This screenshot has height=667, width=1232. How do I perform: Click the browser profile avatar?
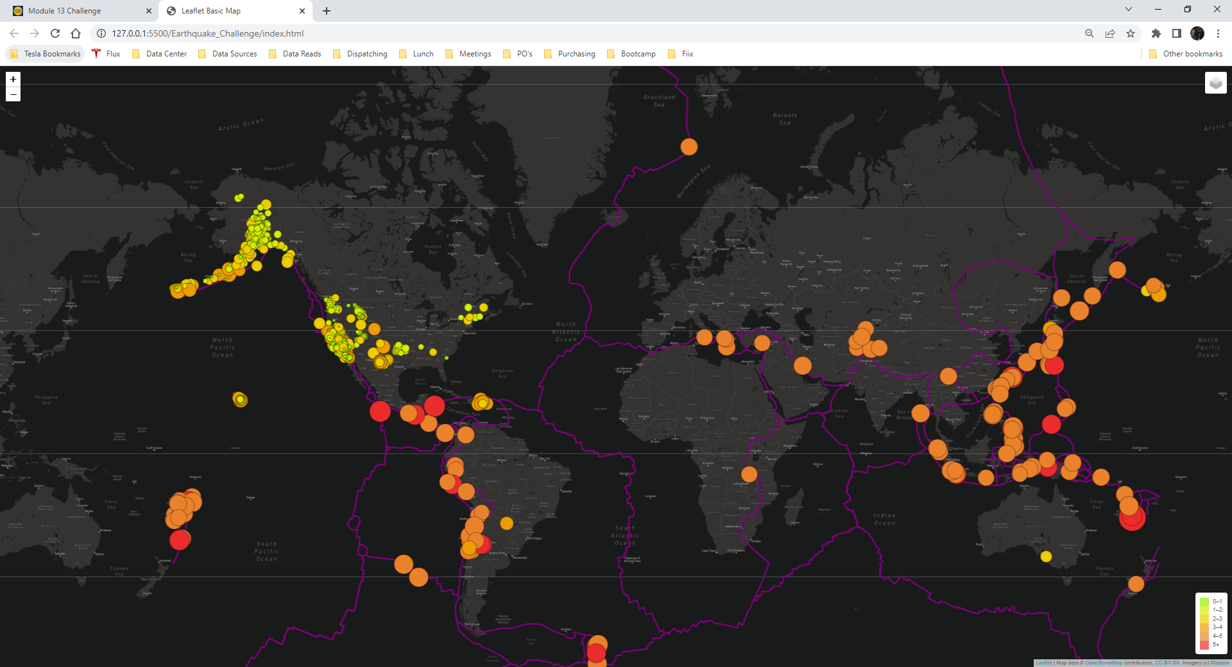point(1197,33)
